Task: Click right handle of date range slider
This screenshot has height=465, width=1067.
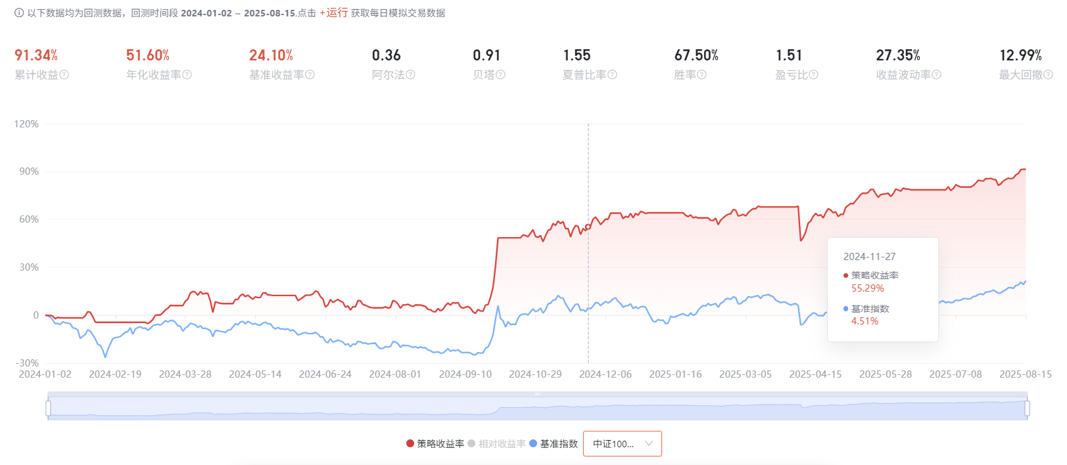Action: click(x=1027, y=409)
